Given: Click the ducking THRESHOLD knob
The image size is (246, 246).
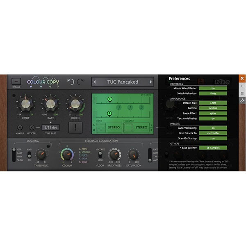Looking at the screenshot, I should pos(41,155).
